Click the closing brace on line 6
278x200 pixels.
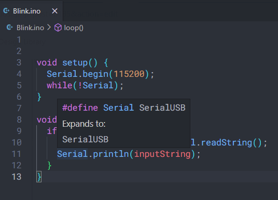39,97
